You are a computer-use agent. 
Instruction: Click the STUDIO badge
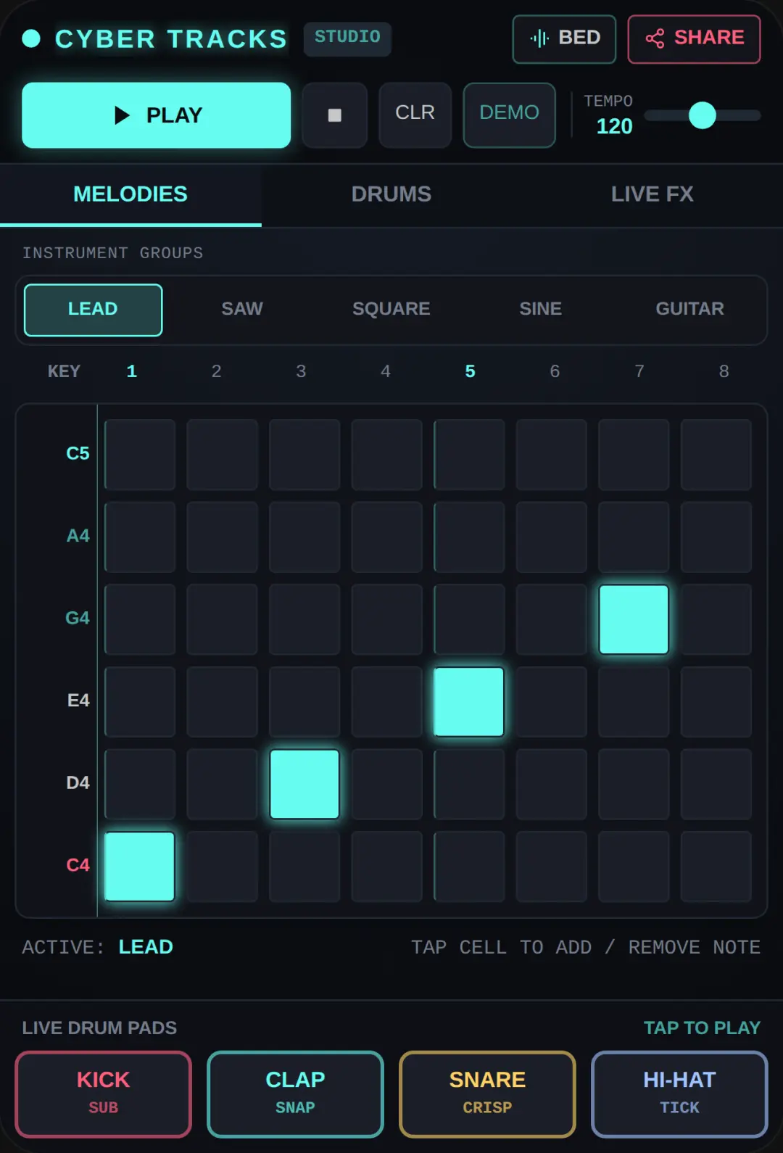[347, 38]
